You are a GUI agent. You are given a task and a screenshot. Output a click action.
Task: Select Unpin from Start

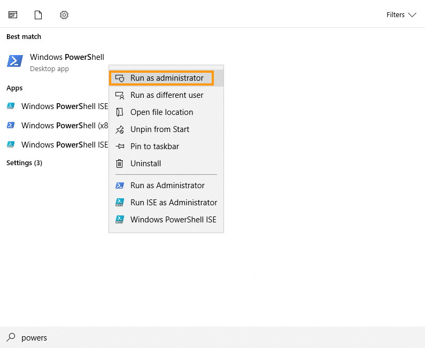click(x=166, y=129)
